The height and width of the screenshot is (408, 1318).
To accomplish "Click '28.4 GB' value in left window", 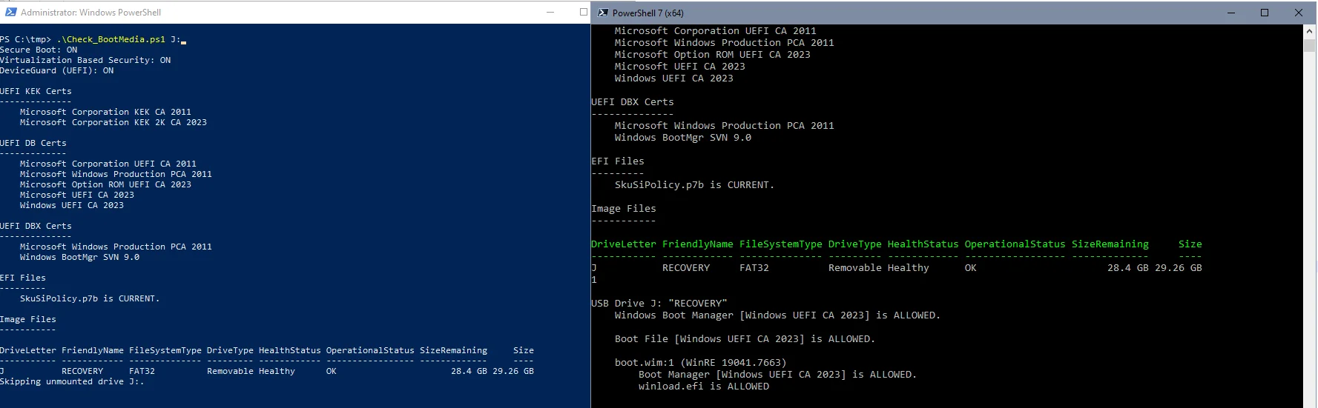I will pyautogui.click(x=469, y=371).
